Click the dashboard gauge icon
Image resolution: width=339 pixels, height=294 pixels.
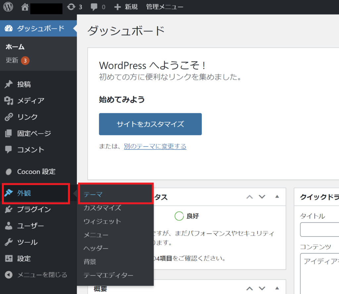tap(9, 29)
